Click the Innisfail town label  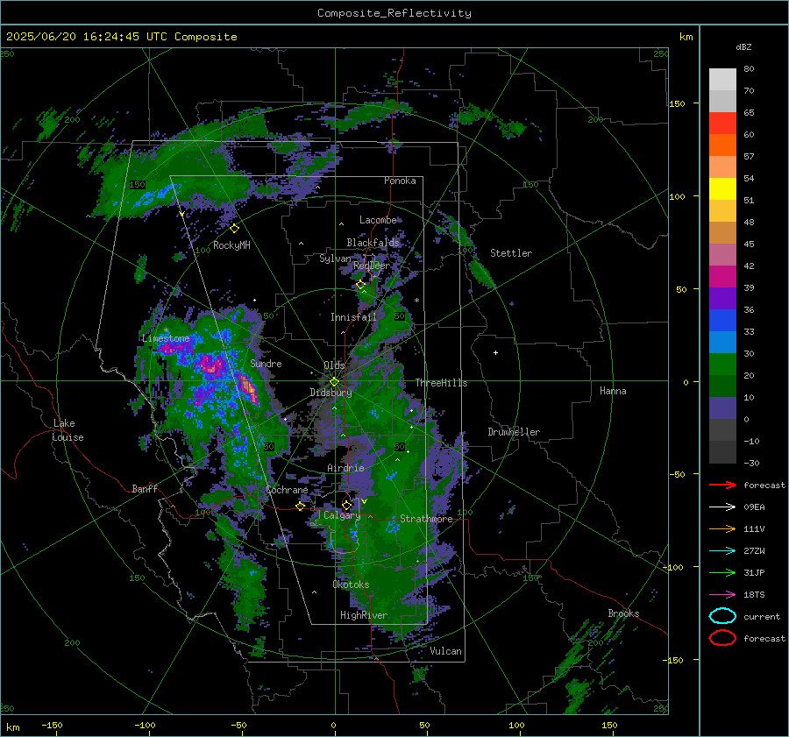(354, 317)
